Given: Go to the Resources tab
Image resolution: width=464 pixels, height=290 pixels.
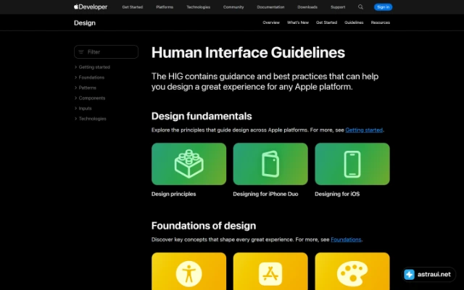Looking at the screenshot, I should pyautogui.click(x=380, y=22).
